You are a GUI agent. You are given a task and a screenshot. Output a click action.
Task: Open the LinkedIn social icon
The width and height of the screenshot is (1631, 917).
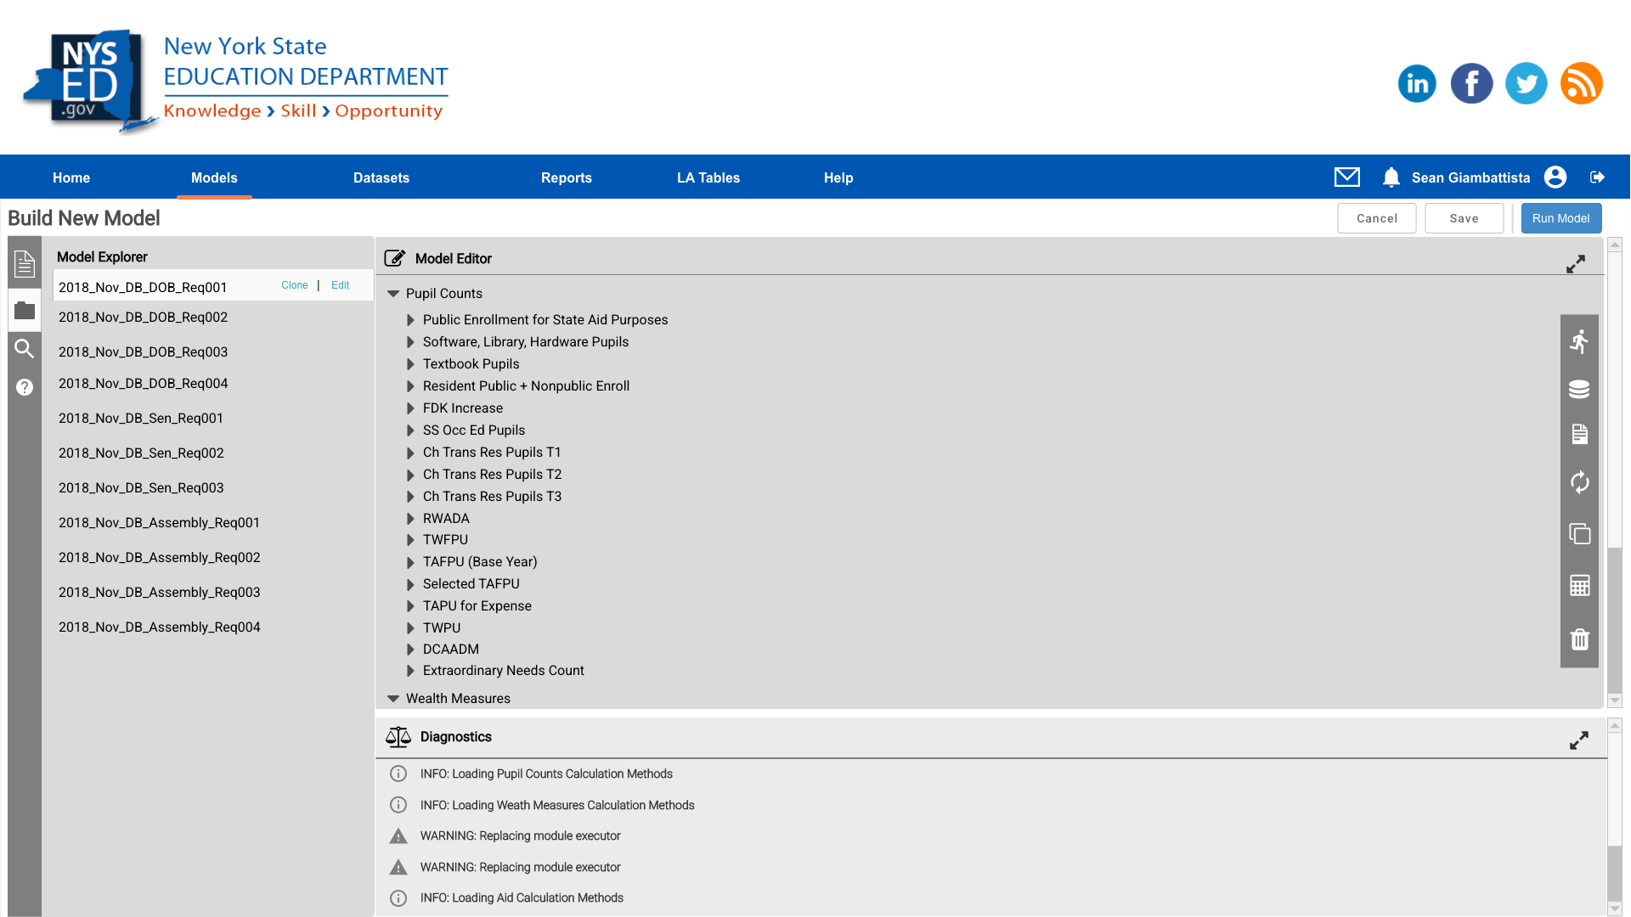coord(1416,83)
